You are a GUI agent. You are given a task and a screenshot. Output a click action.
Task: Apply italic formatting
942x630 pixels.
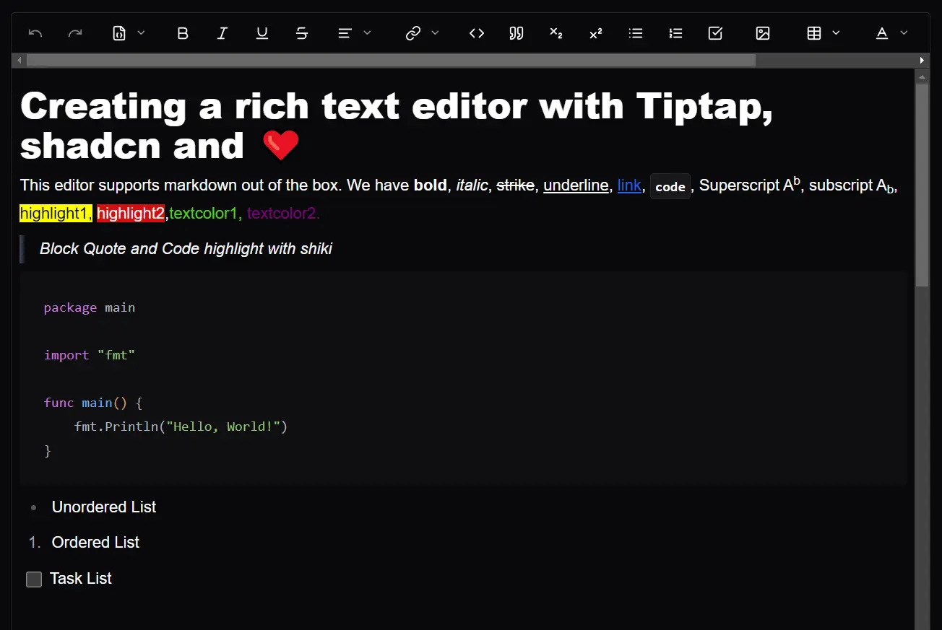click(222, 32)
